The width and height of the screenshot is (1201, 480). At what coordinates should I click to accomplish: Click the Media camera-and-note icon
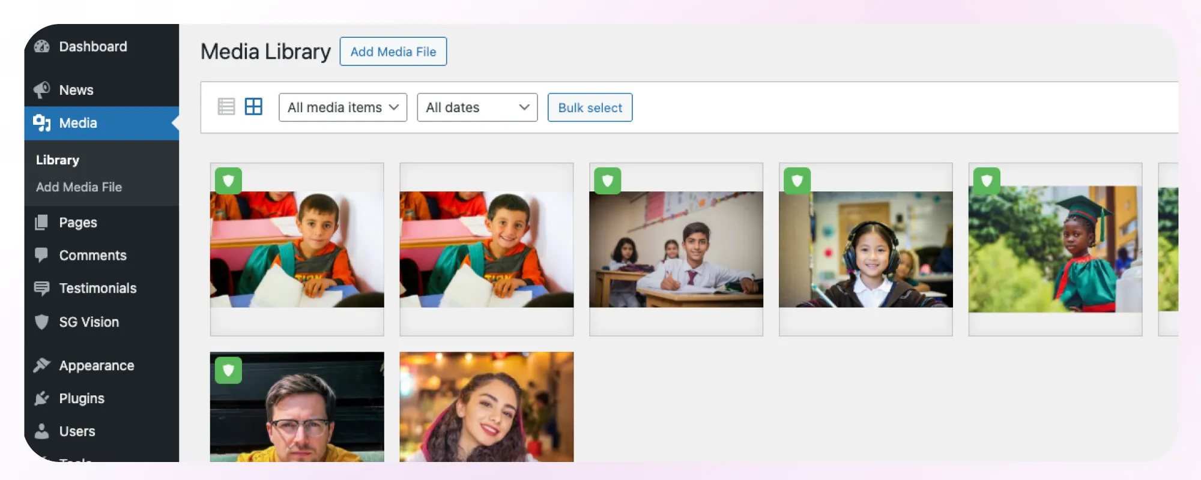point(42,123)
